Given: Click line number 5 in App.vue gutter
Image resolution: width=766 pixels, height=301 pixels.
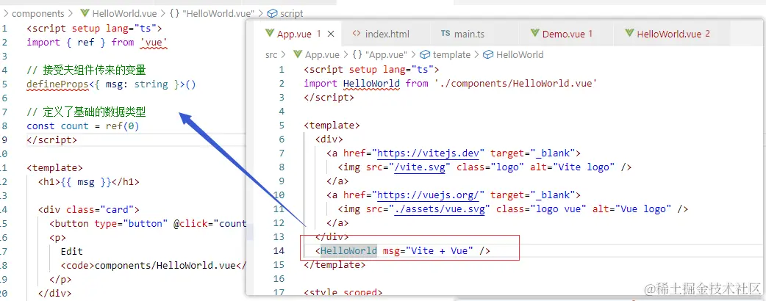Looking at the screenshot, I should pos(282,126).
